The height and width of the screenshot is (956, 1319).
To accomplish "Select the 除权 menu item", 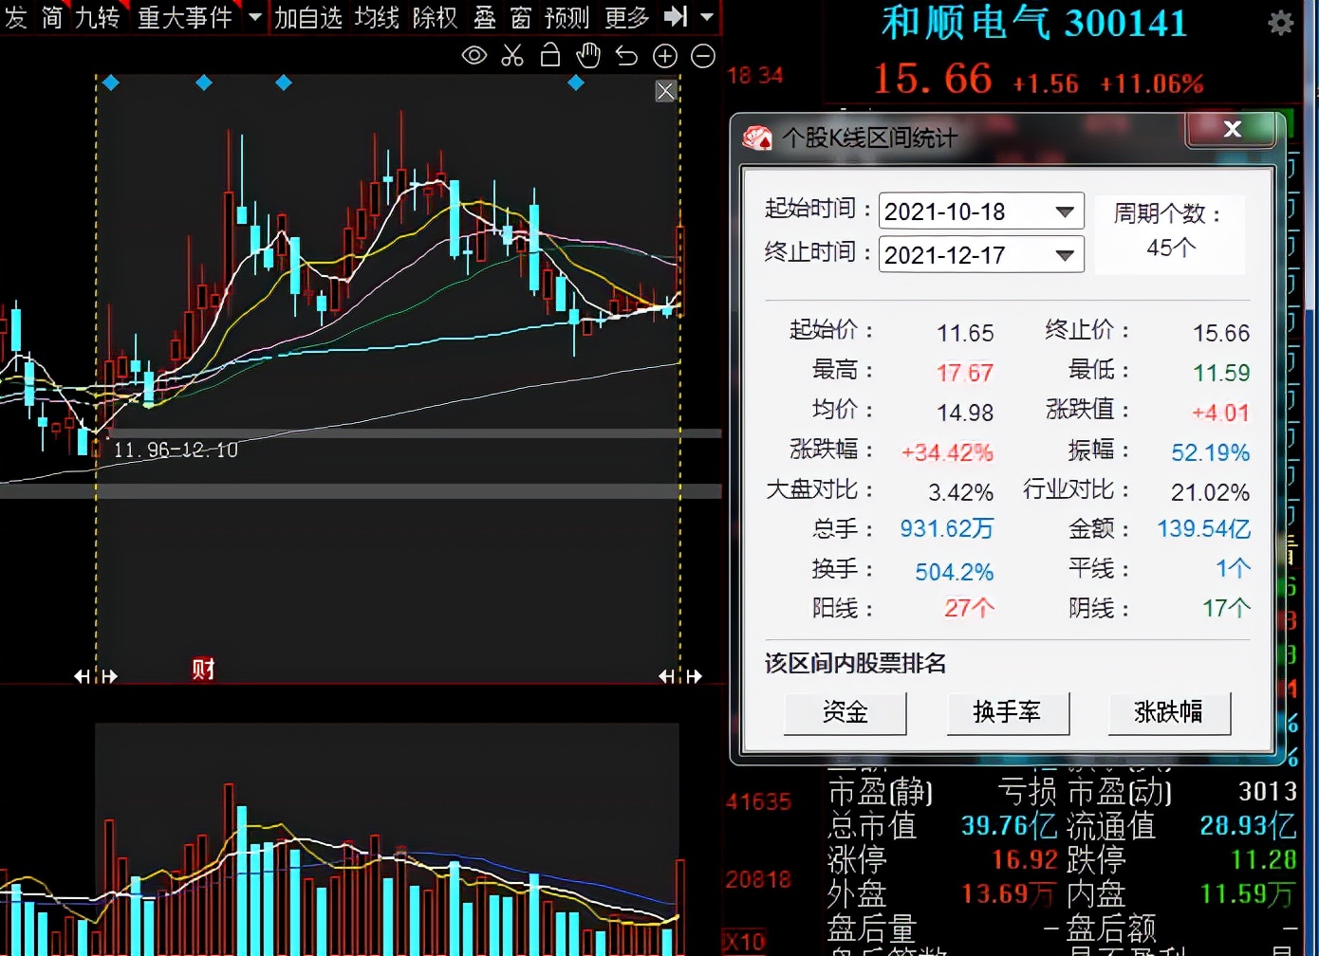I will pyautogui.click(x=435, y=17).
